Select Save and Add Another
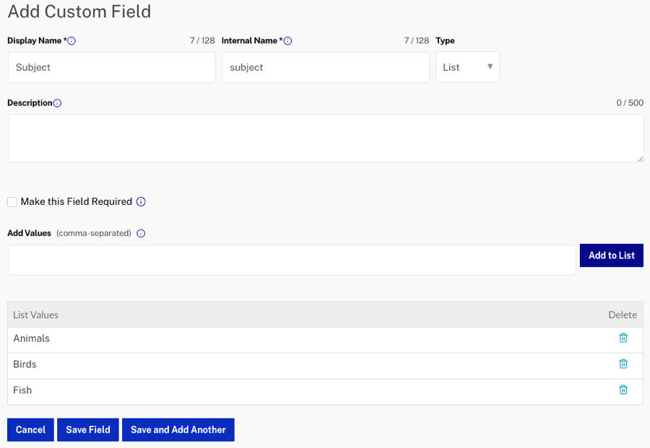Image resolution: width=650 pixels, height=448 pixels. [x=178, y=429]
